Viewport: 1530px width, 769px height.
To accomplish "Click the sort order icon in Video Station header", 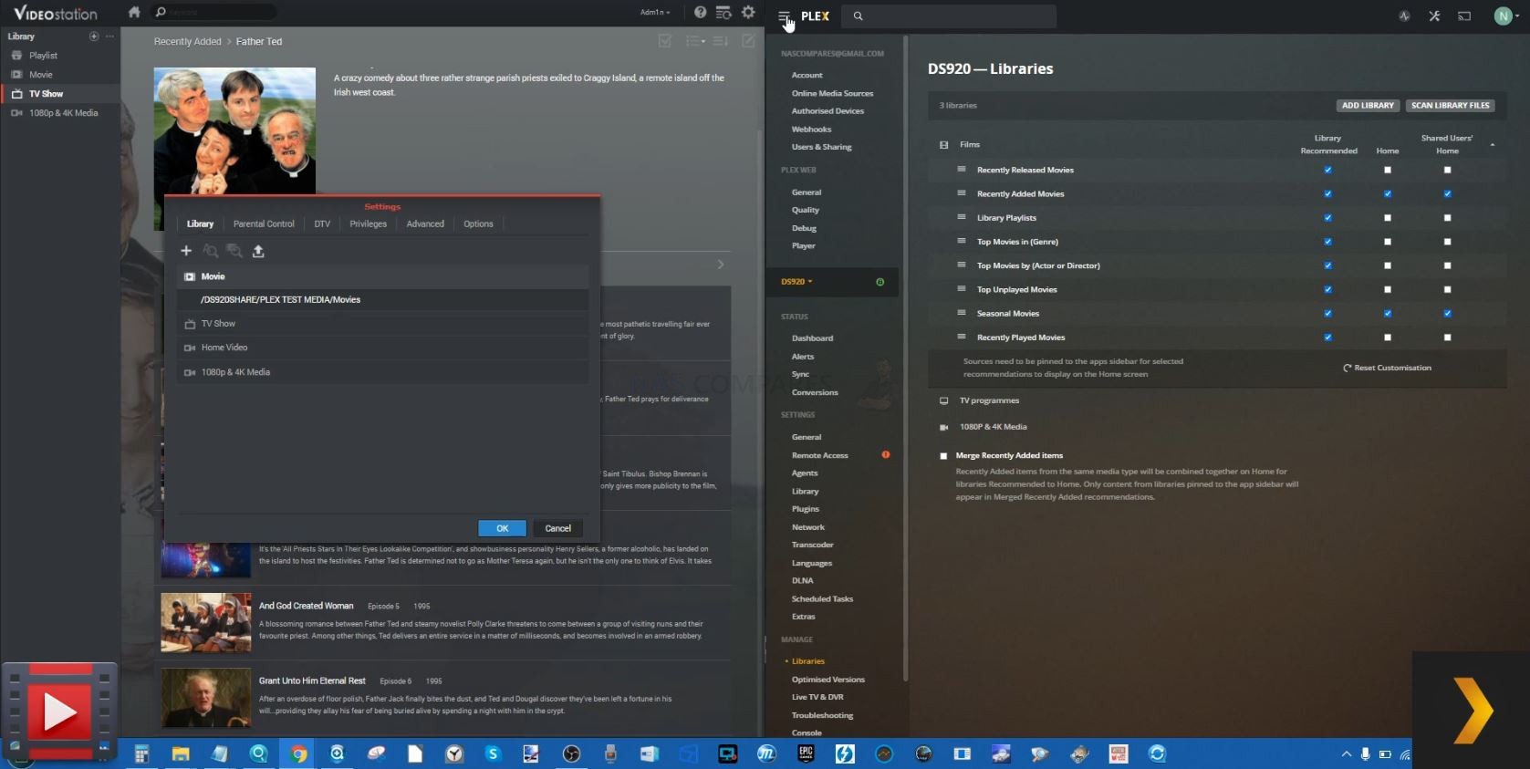I will click(720, 41).
